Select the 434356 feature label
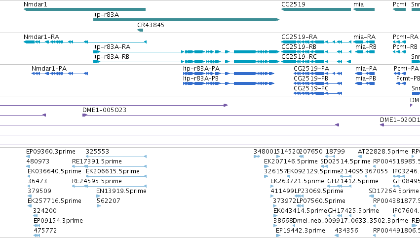The width and height of the screenshot is (420, 238). tap(346, 231)
